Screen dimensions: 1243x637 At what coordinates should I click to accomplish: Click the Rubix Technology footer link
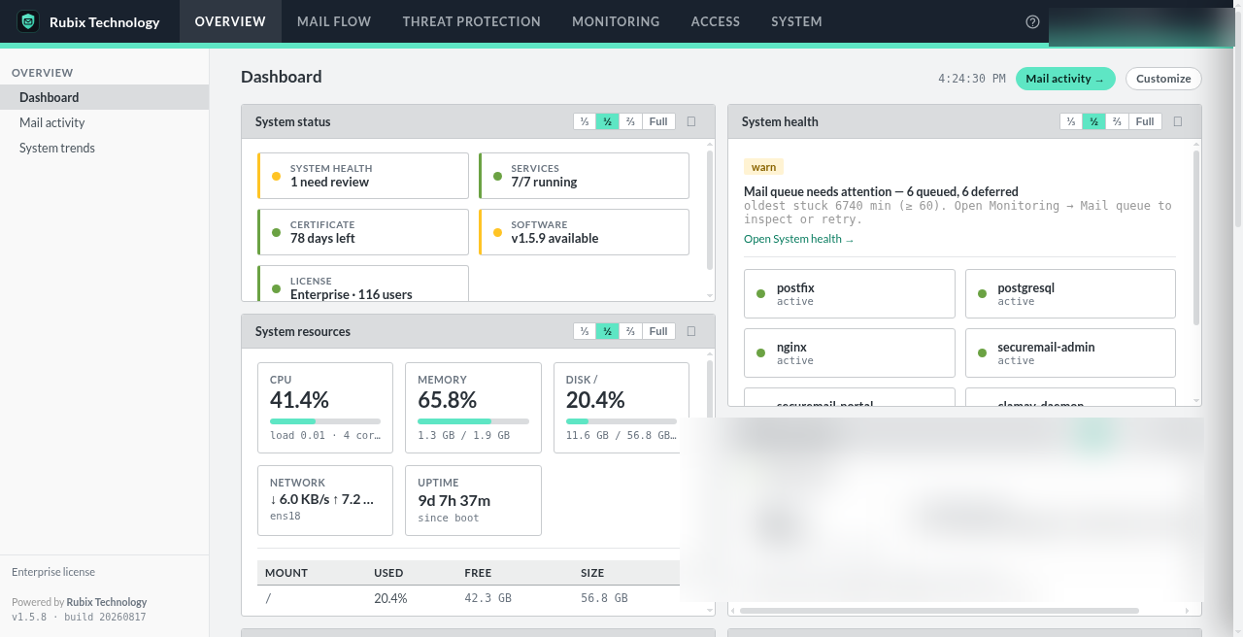(107, 602)
